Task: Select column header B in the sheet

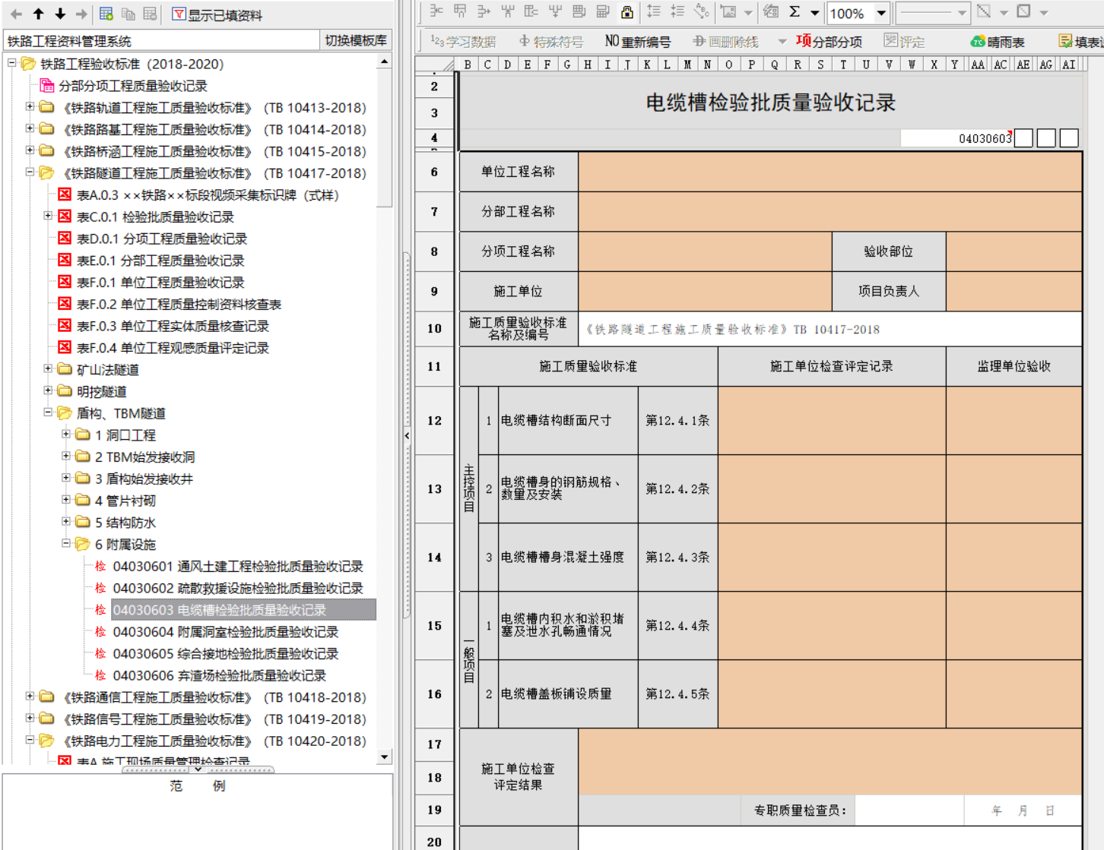Action: [467, 65]
